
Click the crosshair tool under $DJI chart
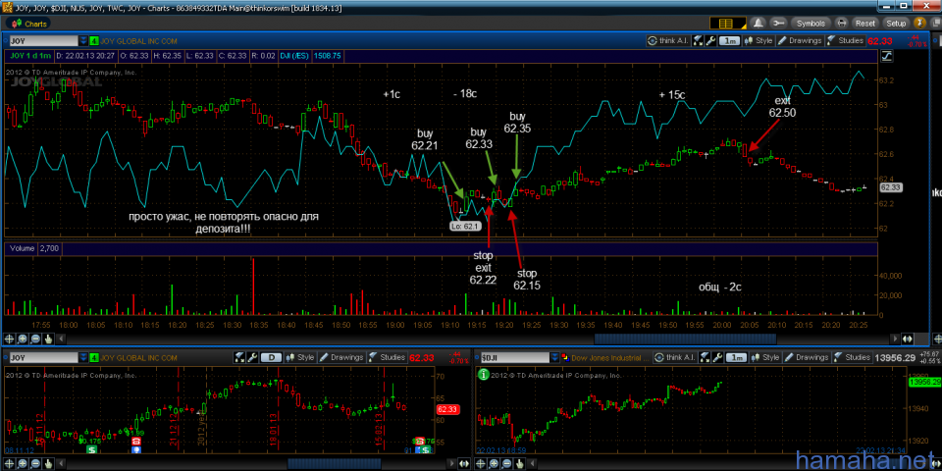tap(481, 463)
